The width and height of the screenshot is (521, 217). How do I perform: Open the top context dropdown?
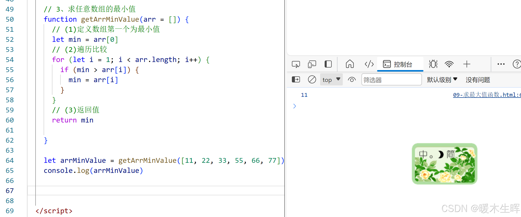coord(331,80)
